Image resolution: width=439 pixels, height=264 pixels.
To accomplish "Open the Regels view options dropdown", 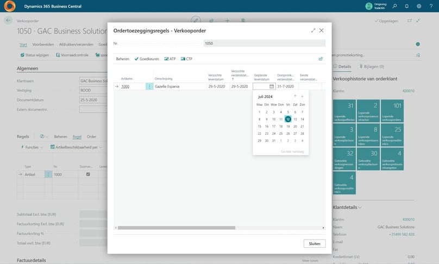I will (43, 137).
